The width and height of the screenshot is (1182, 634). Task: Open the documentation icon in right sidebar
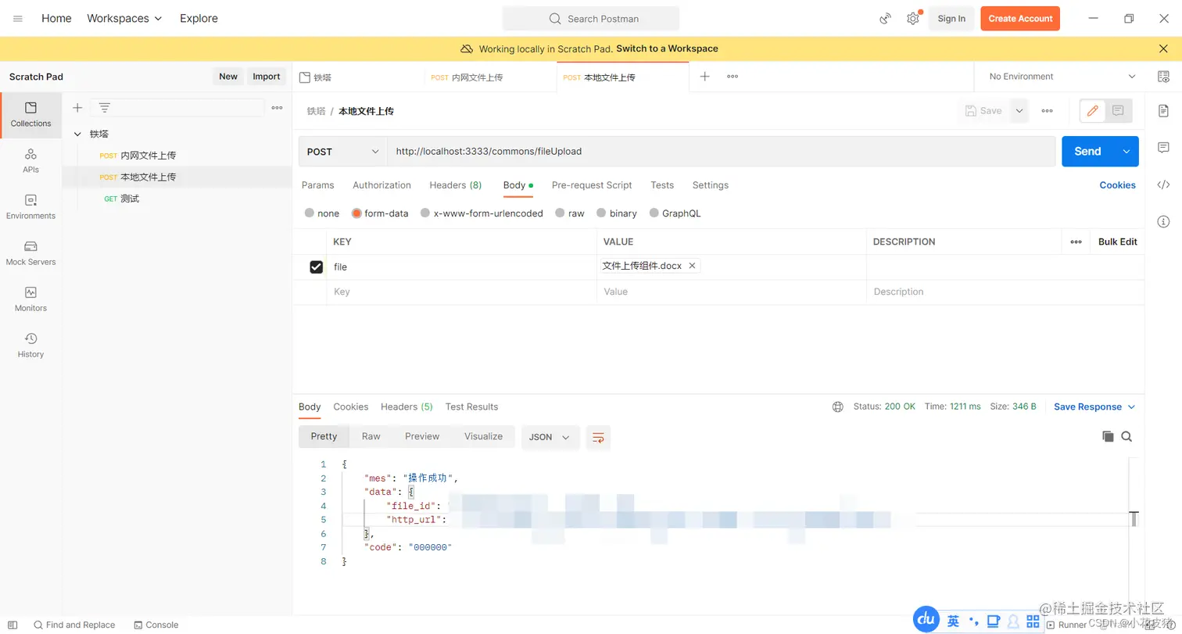tap(1163, 111)
